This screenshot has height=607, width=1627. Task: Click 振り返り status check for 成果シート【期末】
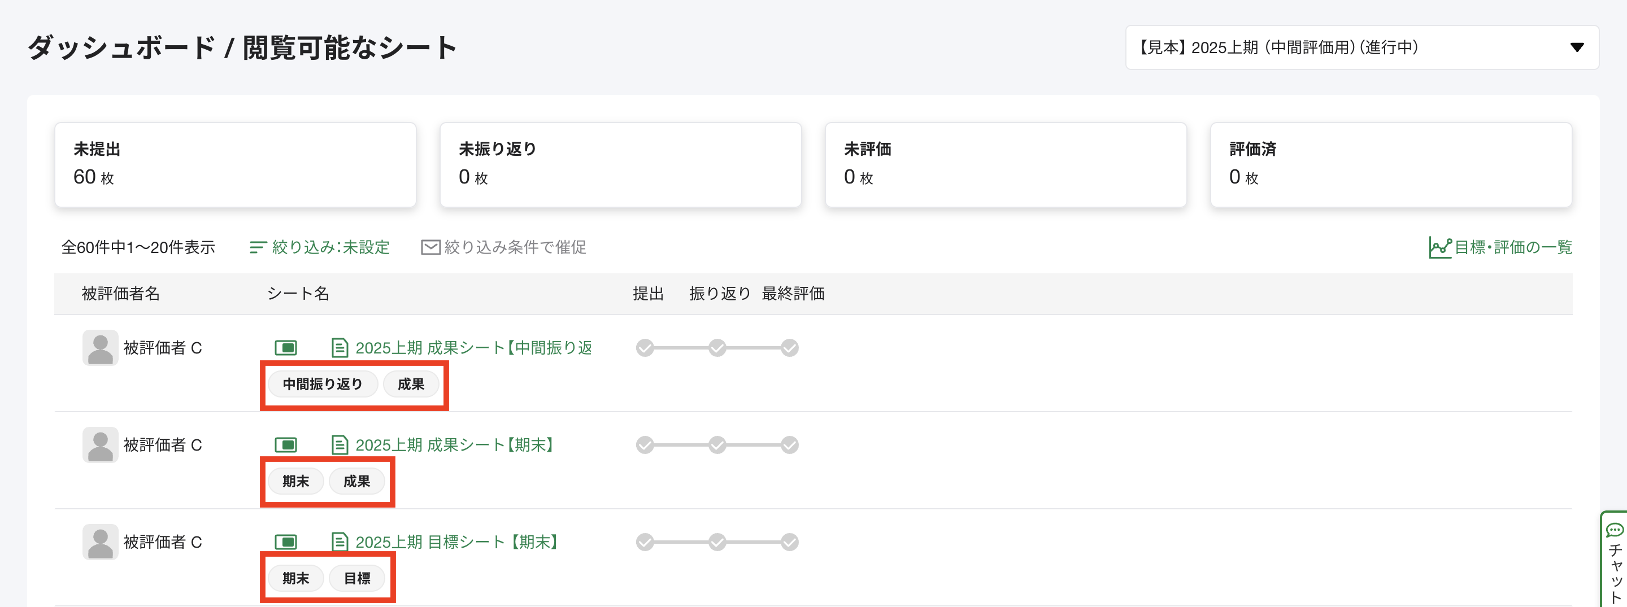(x=717, y=445)
